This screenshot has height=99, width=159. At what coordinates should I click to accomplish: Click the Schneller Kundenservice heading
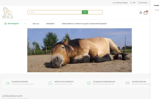click(x=104, y=82)
